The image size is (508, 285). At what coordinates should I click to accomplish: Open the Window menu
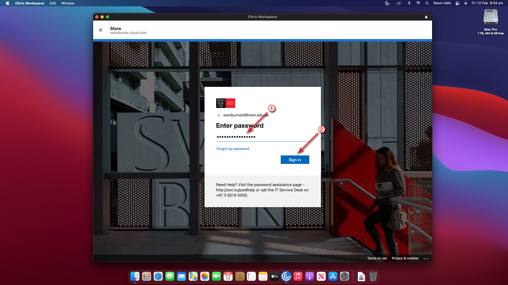68,3
